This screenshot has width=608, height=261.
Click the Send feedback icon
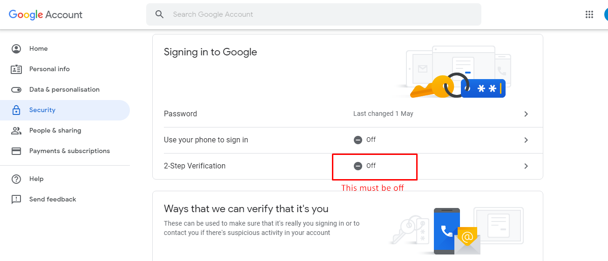(16, 200)
